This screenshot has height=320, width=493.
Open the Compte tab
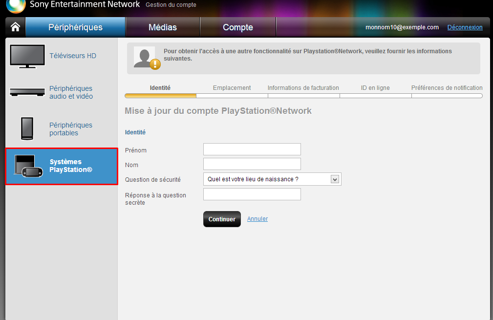click(237, 27)
